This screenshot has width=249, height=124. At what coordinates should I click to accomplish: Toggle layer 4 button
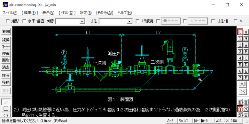[240, 58]
